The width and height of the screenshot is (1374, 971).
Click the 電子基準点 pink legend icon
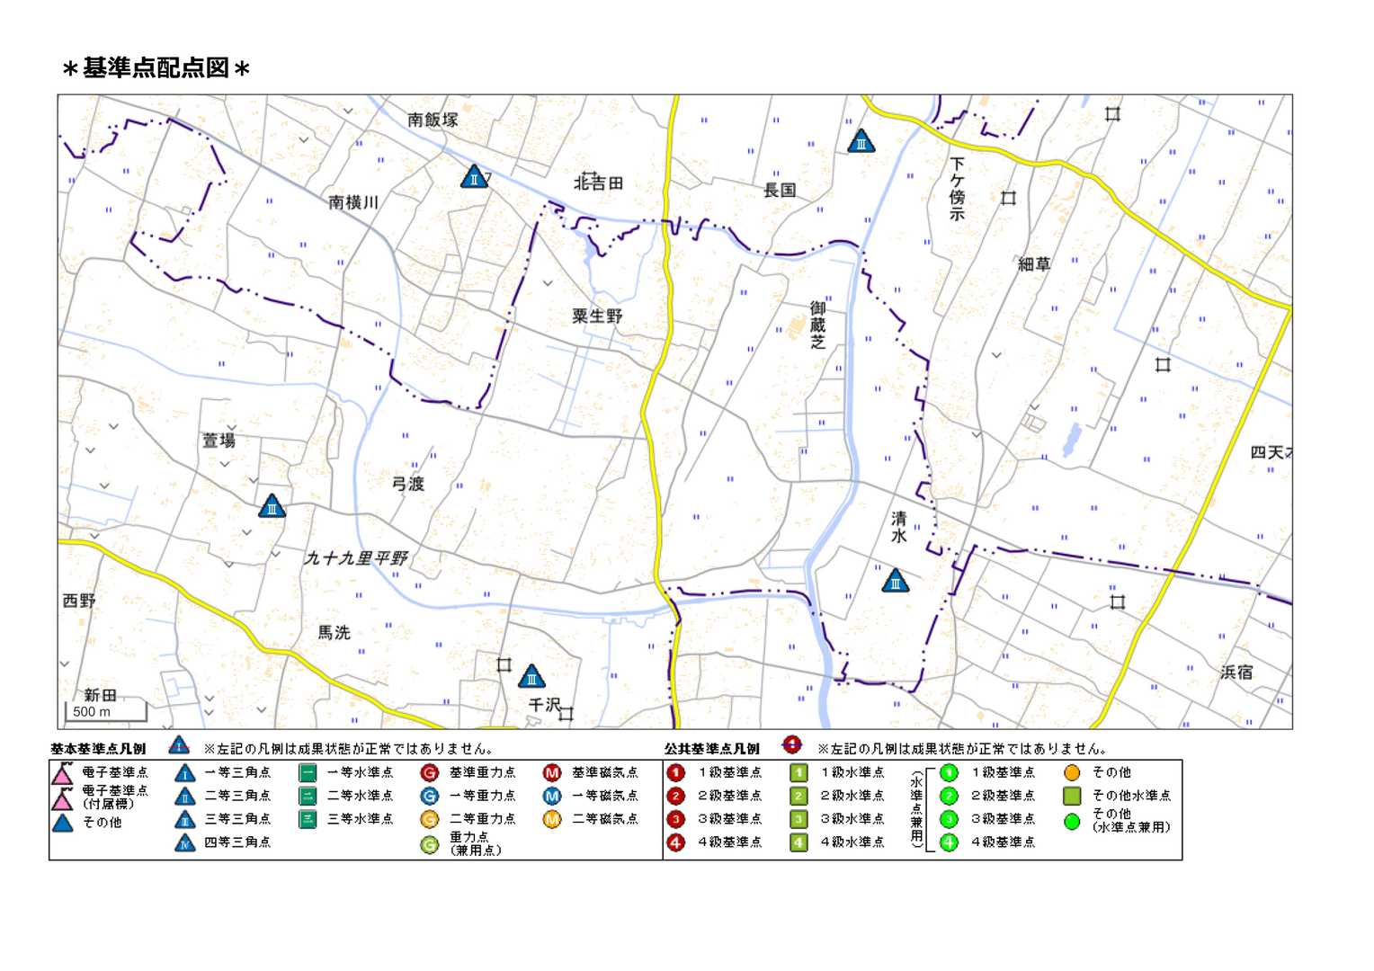(x=62, y=773)
